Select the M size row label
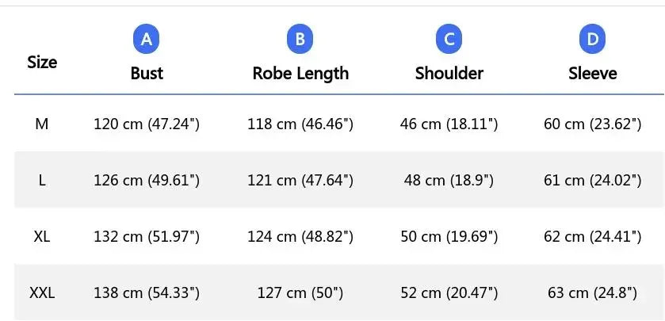This screenshot has width=665, height=321. point(42,124)
